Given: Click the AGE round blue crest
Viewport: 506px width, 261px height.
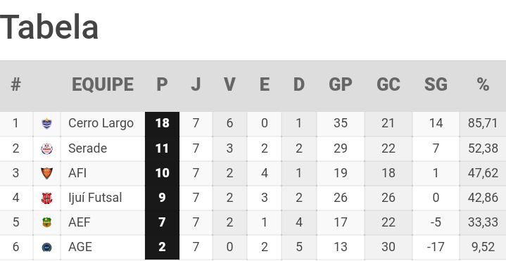Looking at the screenshot, I should pyautogui.click(x=46, y=247).
